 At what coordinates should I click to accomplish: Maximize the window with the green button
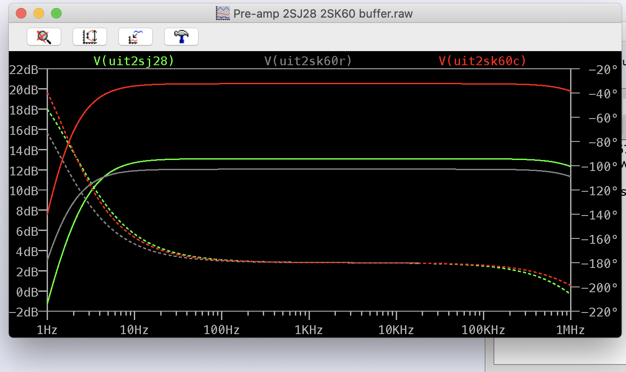[56, 14]
